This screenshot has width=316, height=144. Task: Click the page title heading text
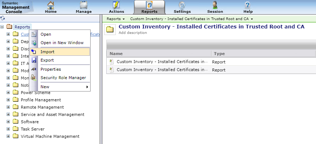click(x=212, y=27)
